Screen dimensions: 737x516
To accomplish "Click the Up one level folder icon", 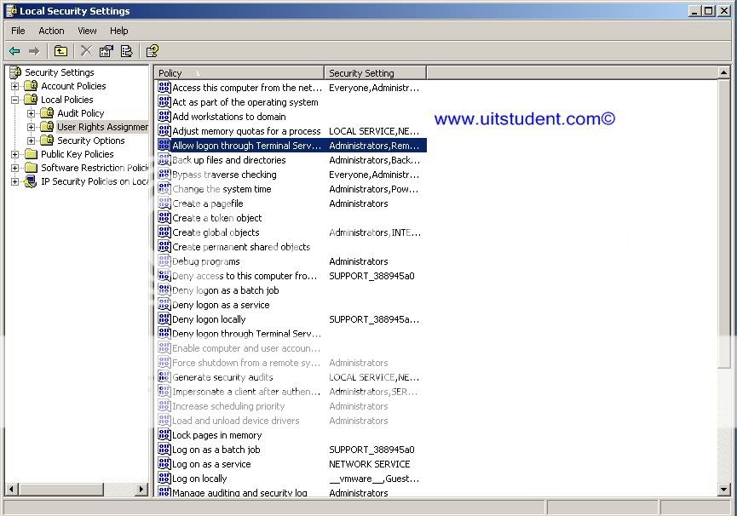I will 60,51.
